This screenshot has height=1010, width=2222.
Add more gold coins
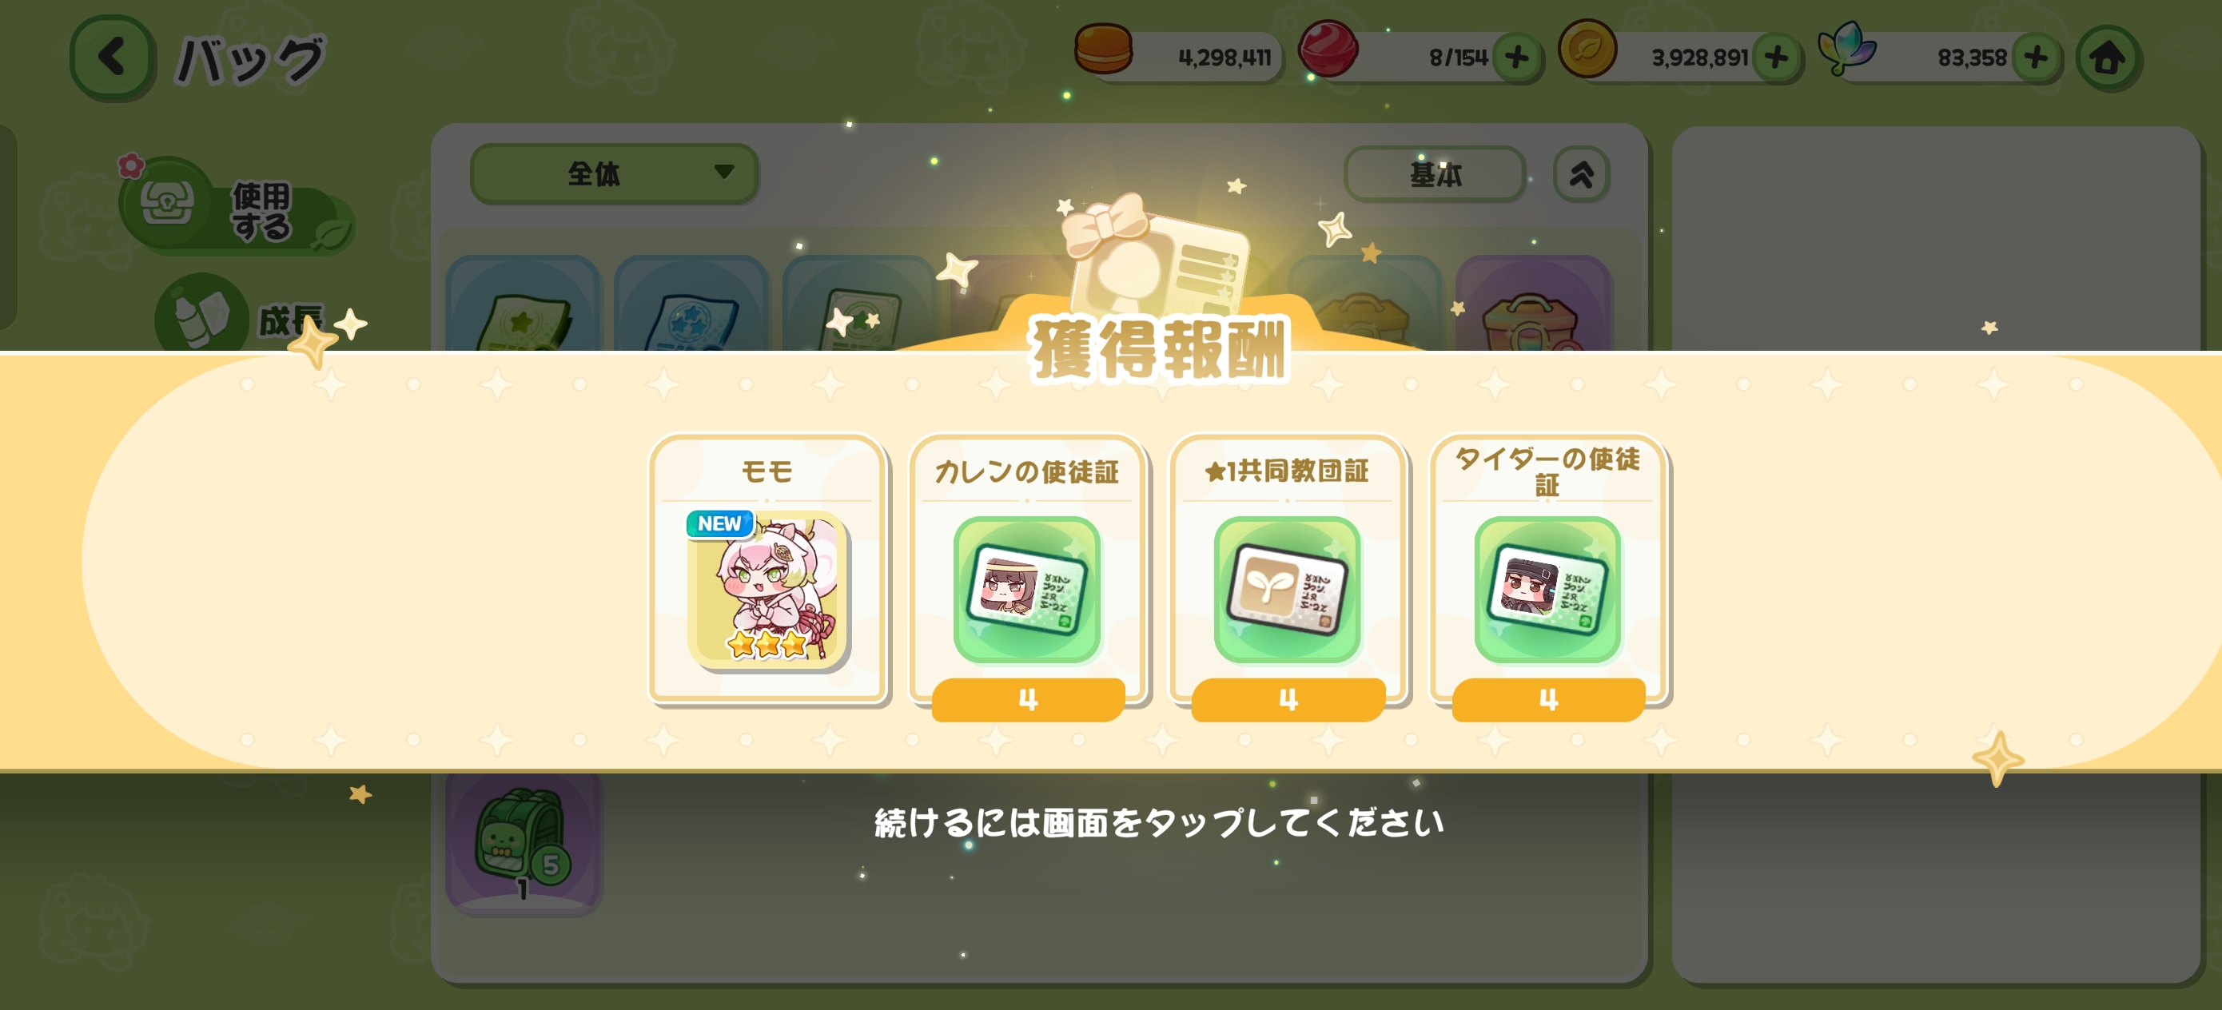pyautogui.click(x=1776, y=58)
